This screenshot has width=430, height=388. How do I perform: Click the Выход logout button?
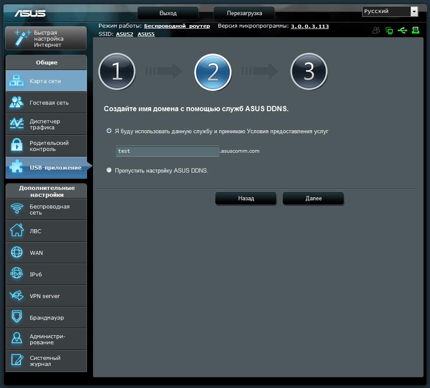pyautogui.click(x=168, y=13)
